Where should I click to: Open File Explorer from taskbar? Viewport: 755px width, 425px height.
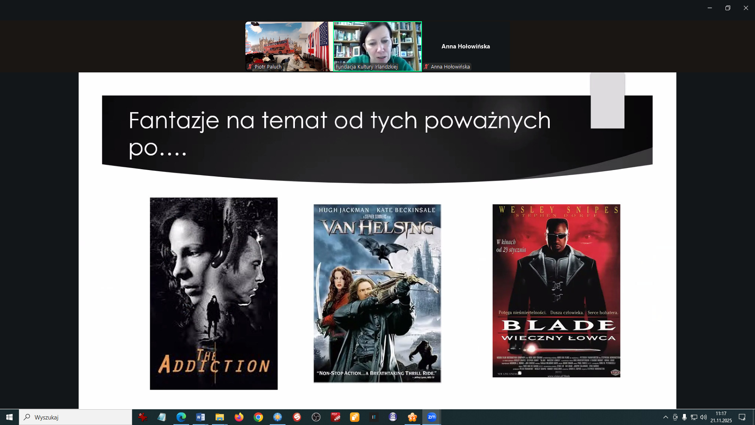point(220,417)
